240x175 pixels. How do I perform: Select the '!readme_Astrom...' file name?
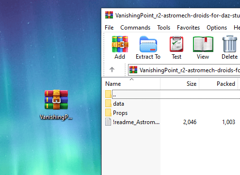point(136,122)
